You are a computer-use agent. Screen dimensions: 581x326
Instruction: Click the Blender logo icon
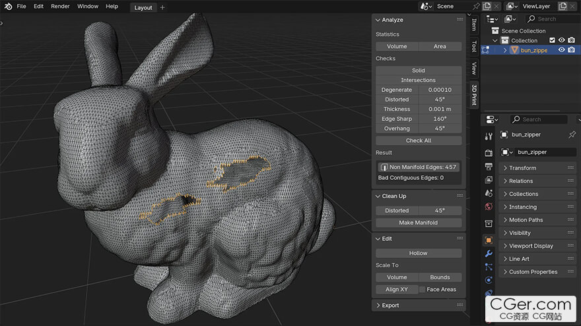(8, 7)
